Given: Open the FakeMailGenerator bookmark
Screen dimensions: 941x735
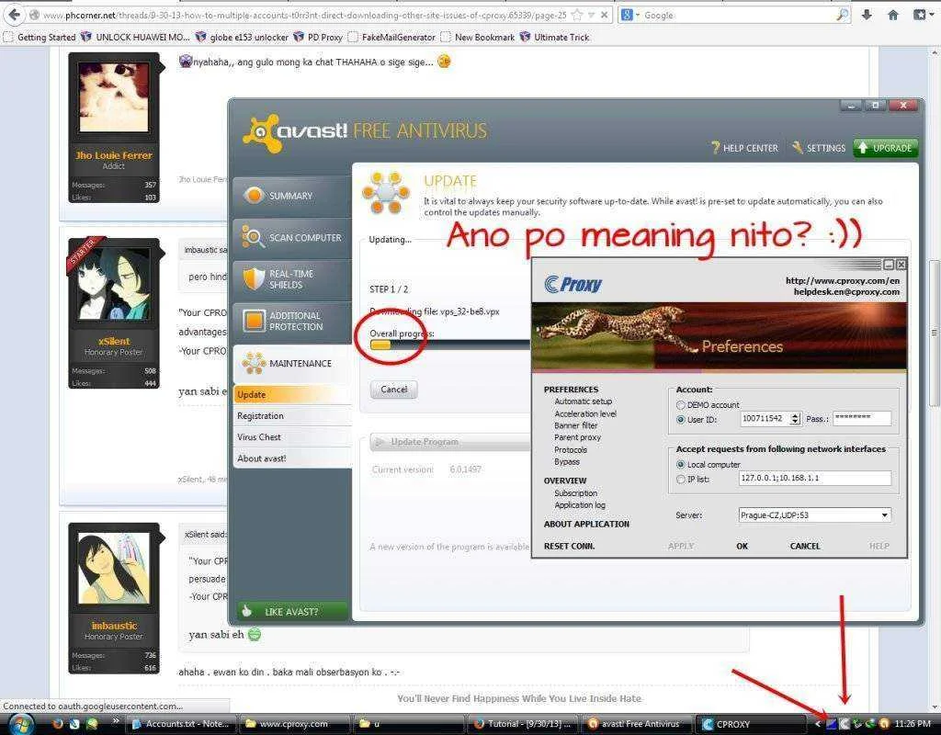Looking at the screenshot, I should [x=391, y=37].
